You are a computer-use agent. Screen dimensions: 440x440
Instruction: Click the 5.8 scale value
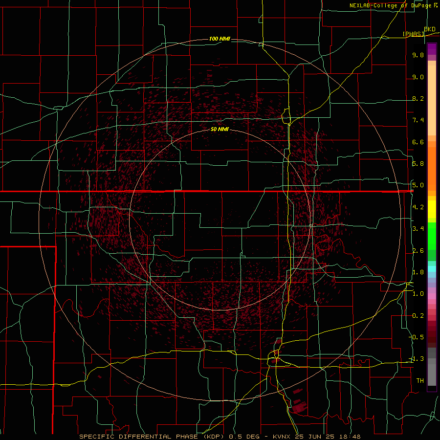point(418,164)
